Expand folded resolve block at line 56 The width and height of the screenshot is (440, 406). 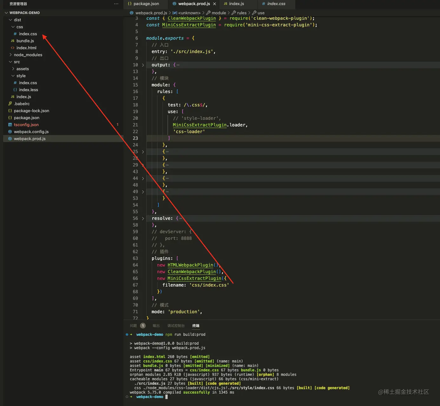click(143, 218)
